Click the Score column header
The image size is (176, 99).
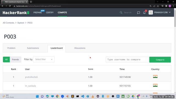[90, 69]
